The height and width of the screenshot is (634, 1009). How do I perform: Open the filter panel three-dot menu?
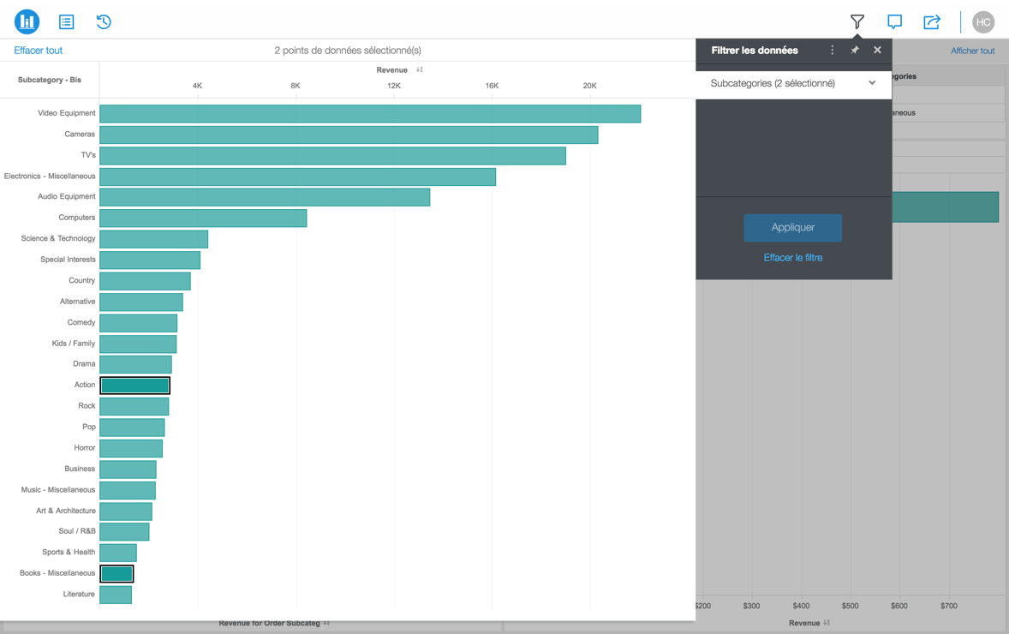tap(832, 51)
